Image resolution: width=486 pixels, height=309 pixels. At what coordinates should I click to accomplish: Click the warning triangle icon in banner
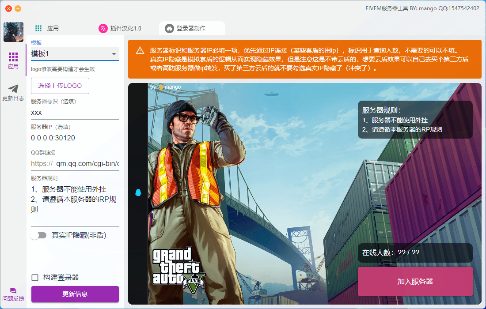(x=140, y=50)
